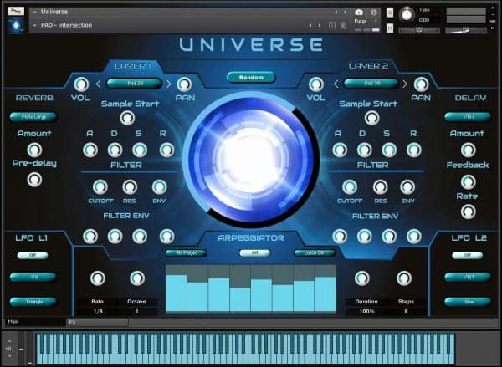502x367 pixels.
Task: Select next preset arrow beside PAD - Intersection
Action: [320, 25]
